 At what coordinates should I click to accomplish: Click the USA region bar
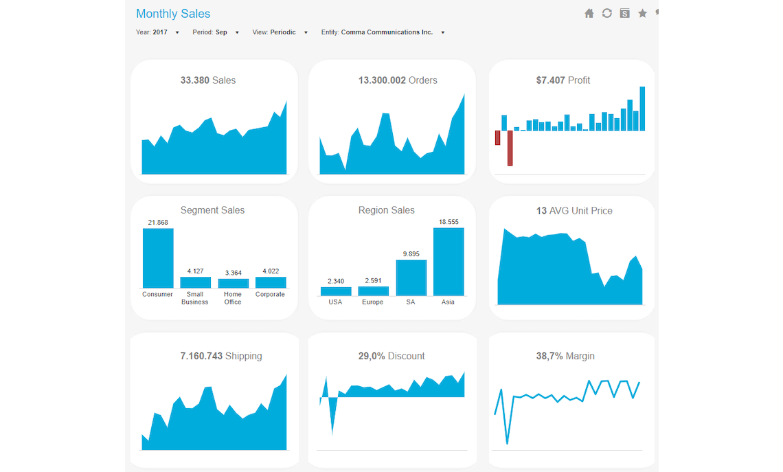click(x=336, y=291)
